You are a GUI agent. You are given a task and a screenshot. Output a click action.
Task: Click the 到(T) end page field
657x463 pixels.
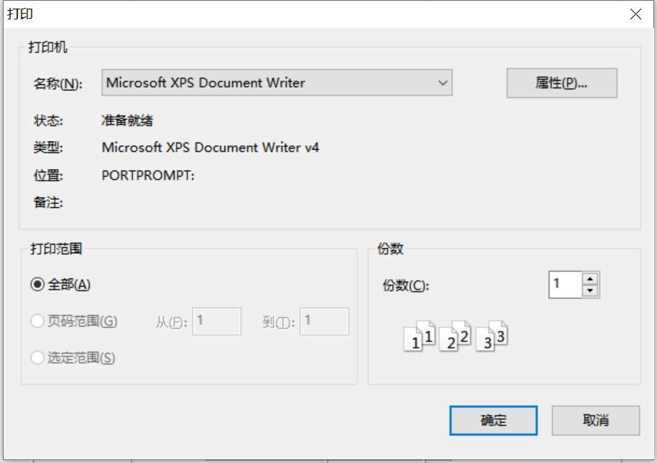[x=325, y=321]
